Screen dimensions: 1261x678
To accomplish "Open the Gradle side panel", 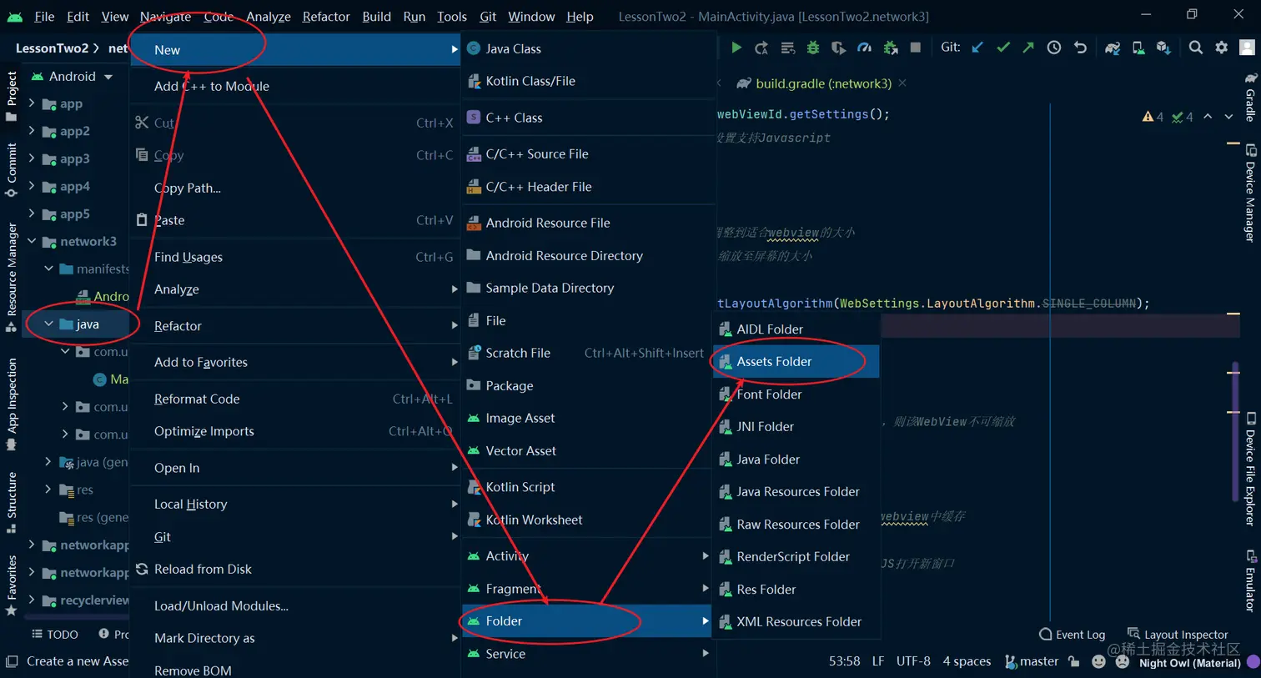I will click(1250, 98).
